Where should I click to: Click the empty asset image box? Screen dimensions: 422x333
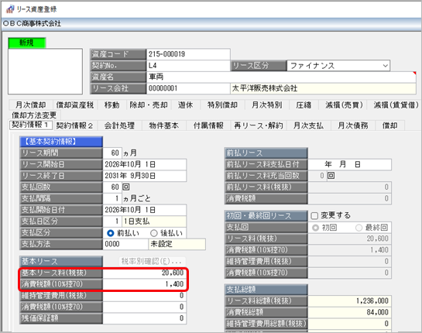pyautogui.click(x=45, y=71)
